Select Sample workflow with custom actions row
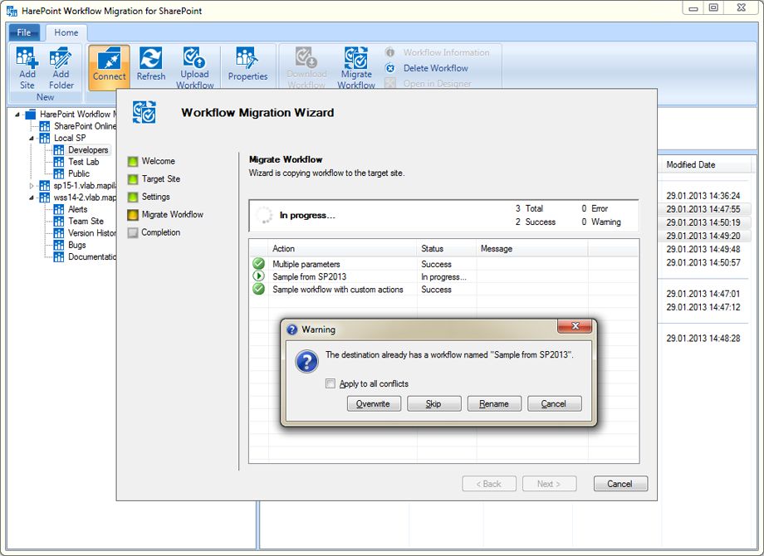The height and width of the screenshot is (556, 764). click(x=444, y=289)
